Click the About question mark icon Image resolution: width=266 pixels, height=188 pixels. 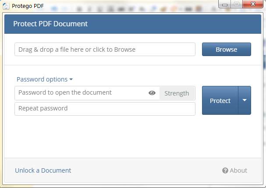click(225, 170)
